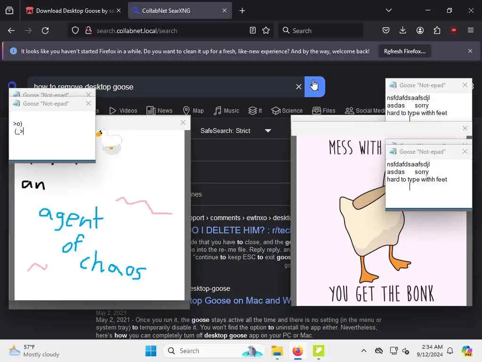Open File Explorer from taskbar
The height and width of the screenshot is (362, 482).
coord(277,351)
